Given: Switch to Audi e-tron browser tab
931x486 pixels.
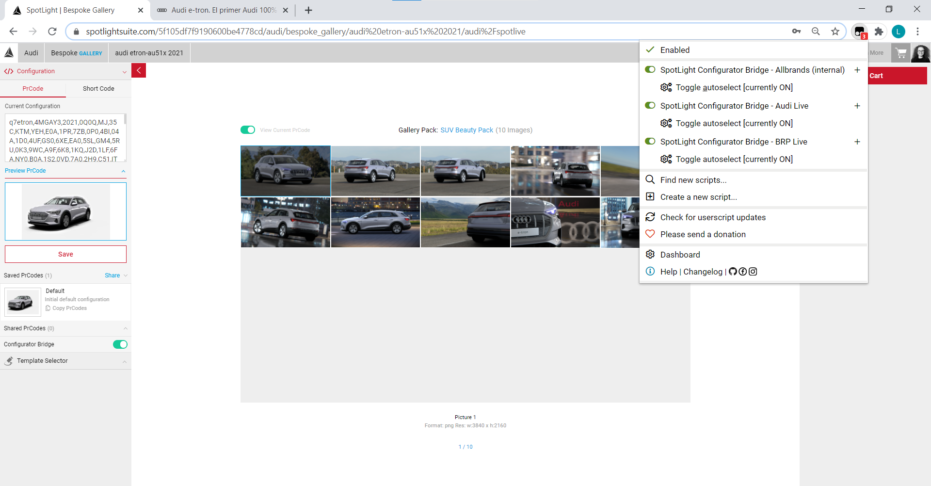Looking at the screenshot, I should point(223,10).
